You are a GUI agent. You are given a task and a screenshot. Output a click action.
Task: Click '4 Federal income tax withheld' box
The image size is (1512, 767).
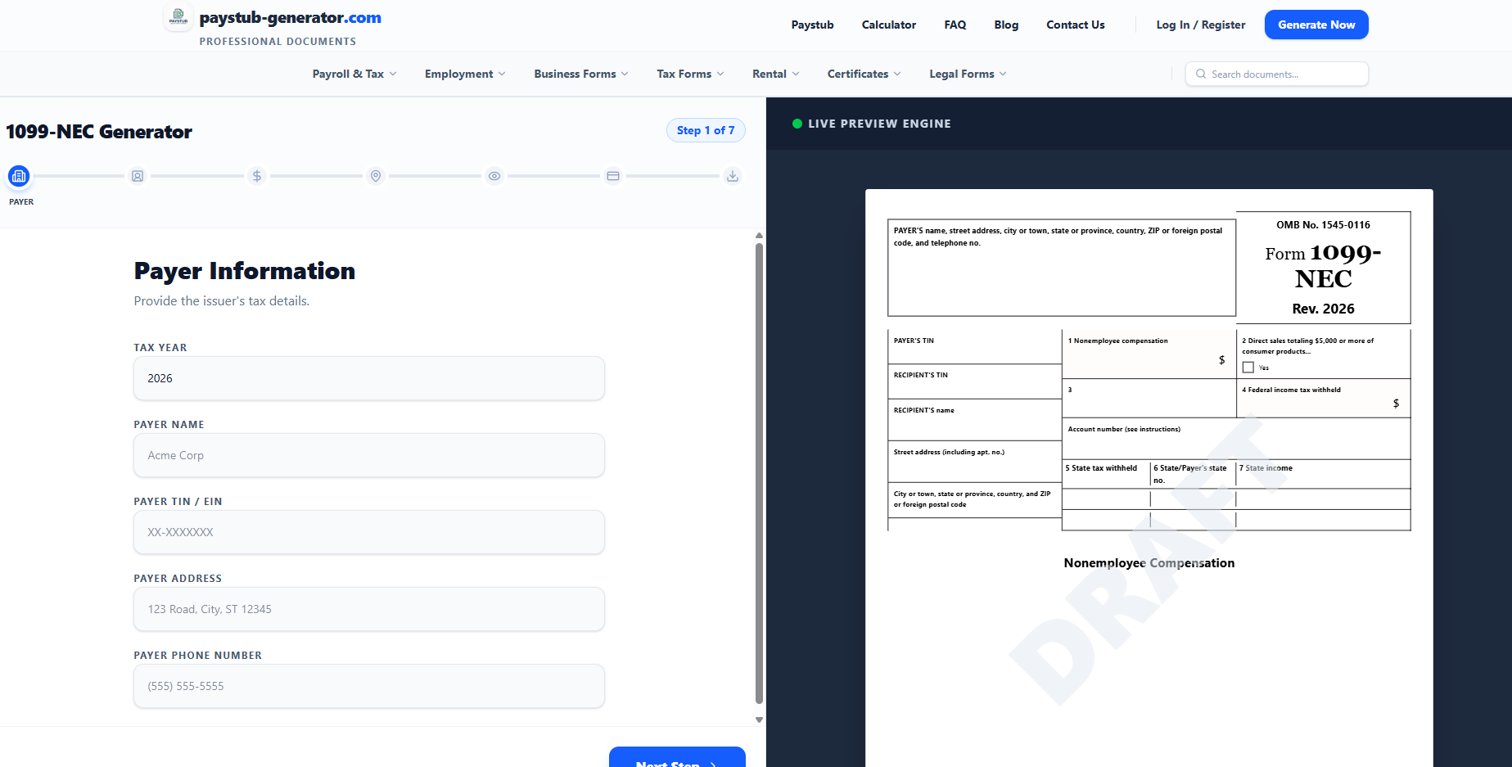tap(1323, 398)
